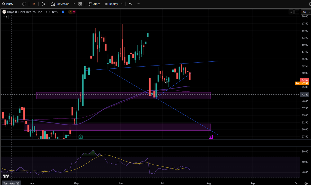The height and width of the screenshot is (185, 311).
Task: Select the lower purple rectangle zone near 30
Action: [117, 127]
